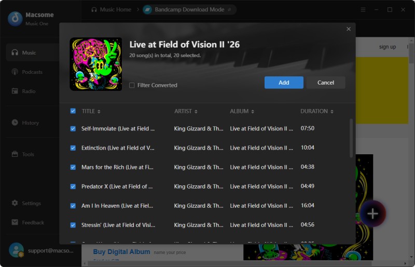The width and height of the screenshot is (415, 267).
Task: Click the Bandcamp page vertical scrollbar
Action: [x=411, y=54]
